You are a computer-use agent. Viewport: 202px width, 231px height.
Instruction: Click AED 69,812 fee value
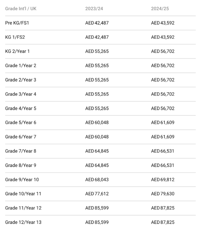click(x=163, y=180)
